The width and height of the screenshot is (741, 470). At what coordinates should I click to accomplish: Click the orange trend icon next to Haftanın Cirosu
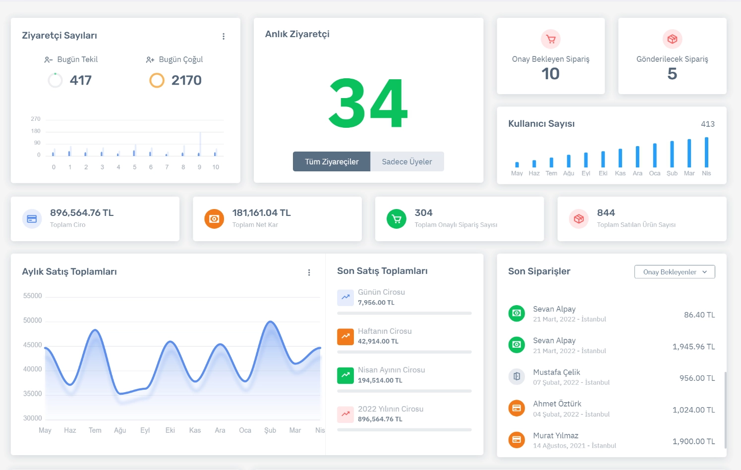[345, 336]
